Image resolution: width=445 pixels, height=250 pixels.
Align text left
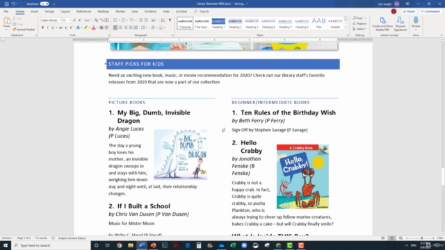115,28
